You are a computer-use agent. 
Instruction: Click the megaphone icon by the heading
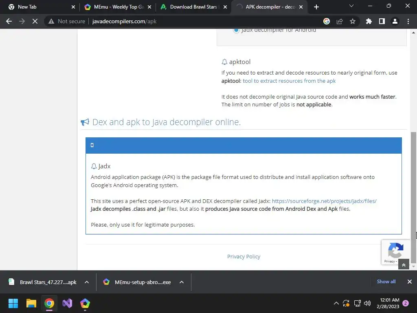(x=85, y=122)
